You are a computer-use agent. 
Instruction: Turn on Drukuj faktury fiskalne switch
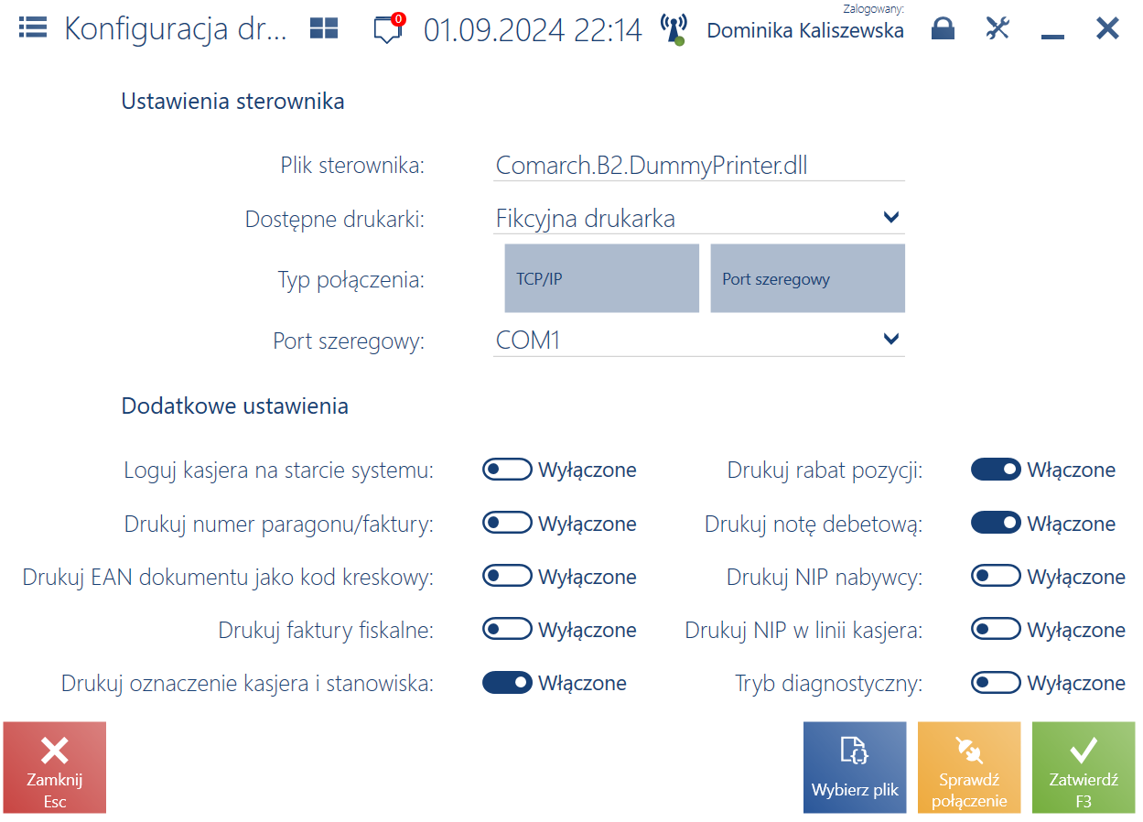tap(507, 629)
